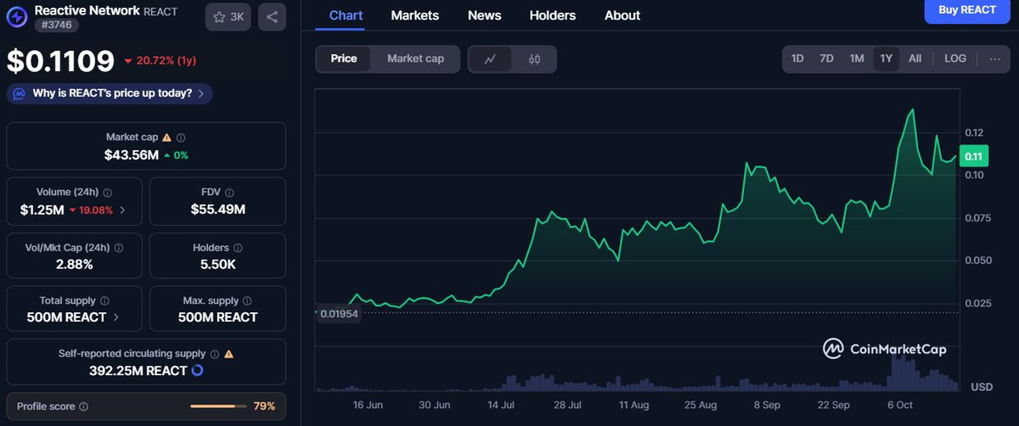Open the Markets tab

pos(415,15)
